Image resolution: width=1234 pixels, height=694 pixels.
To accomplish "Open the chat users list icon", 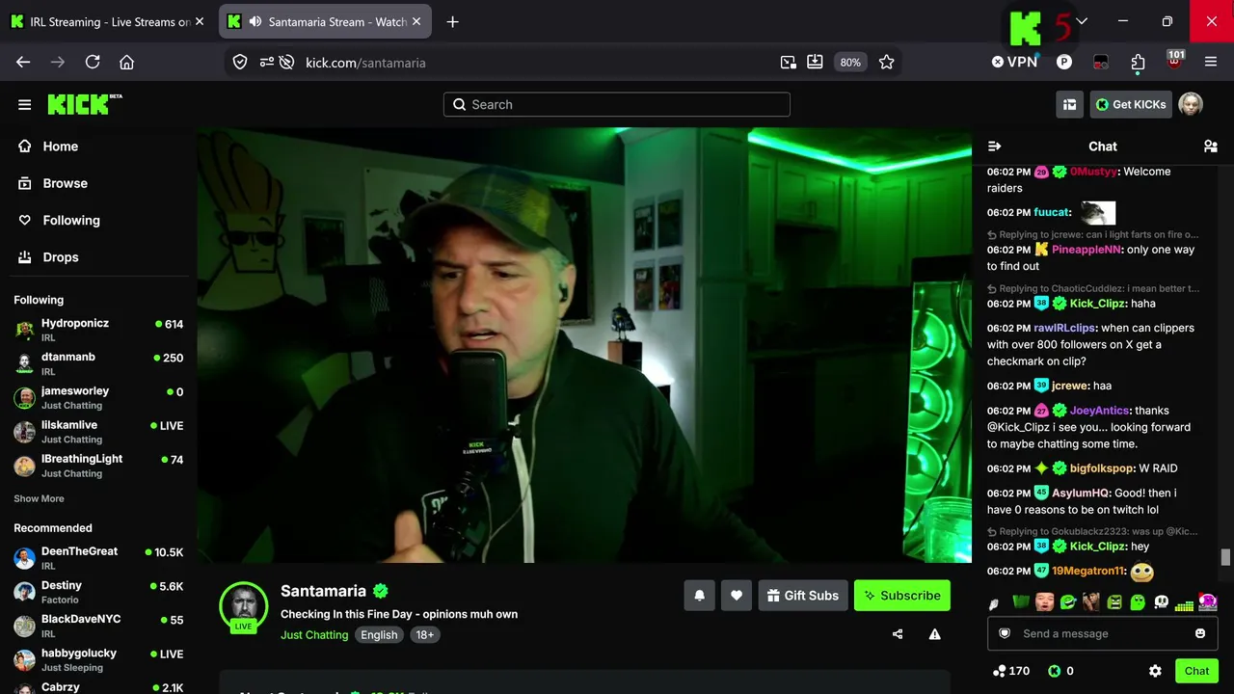I will tap(1210, 147).
